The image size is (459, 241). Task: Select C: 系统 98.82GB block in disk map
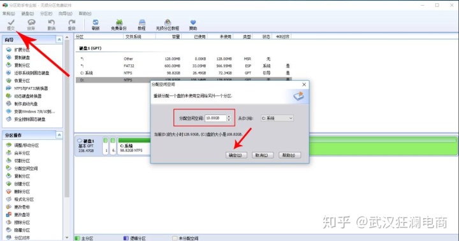134,146
